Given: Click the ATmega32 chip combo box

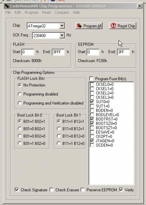Looking at the screenshot, I should pyautogui.click(x=46, y=26).
